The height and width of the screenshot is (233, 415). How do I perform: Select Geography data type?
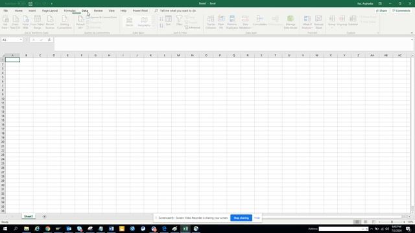[144, 21]
